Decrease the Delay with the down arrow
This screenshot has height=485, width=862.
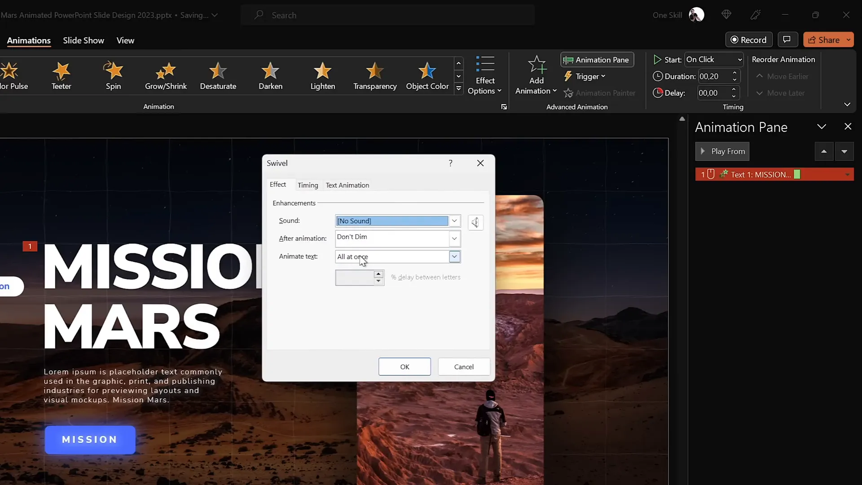[734, 96]
